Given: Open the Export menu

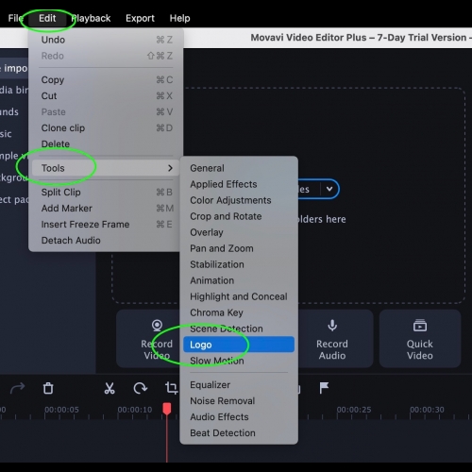Looking at the screenshot, I should click(x=140, y=18).
